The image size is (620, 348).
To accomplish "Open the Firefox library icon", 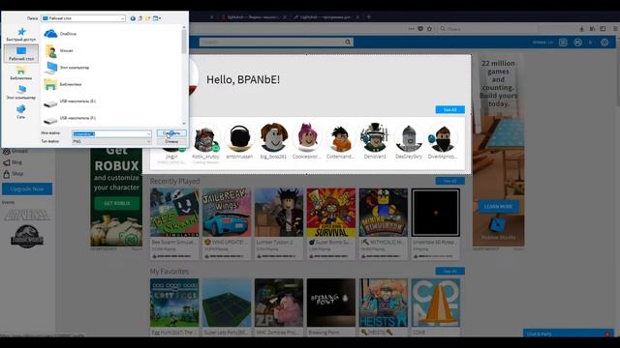I will [592, 29].
